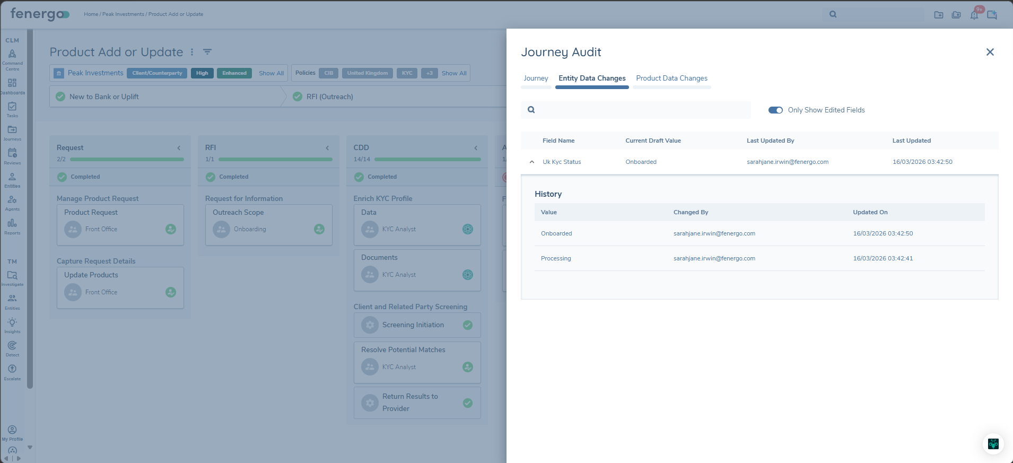This screenshot has width=1013, height=463.
Task: Open notifications bell with 9+ badge
Action: coord(974,14)
